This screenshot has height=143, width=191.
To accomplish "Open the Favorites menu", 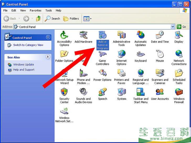I will [x=35, y=10].
